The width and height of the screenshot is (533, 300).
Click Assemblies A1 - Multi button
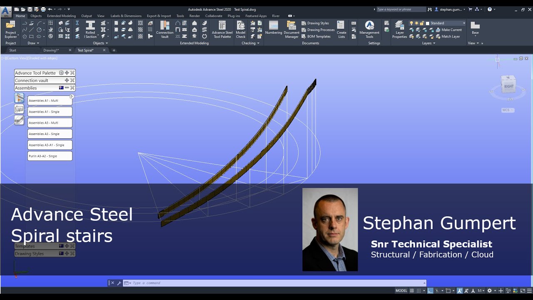click(x=50, y=100)
